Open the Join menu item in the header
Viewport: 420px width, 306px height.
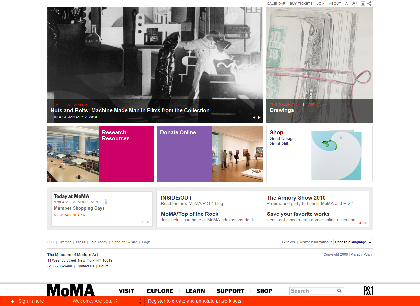(x=321, y=4)
